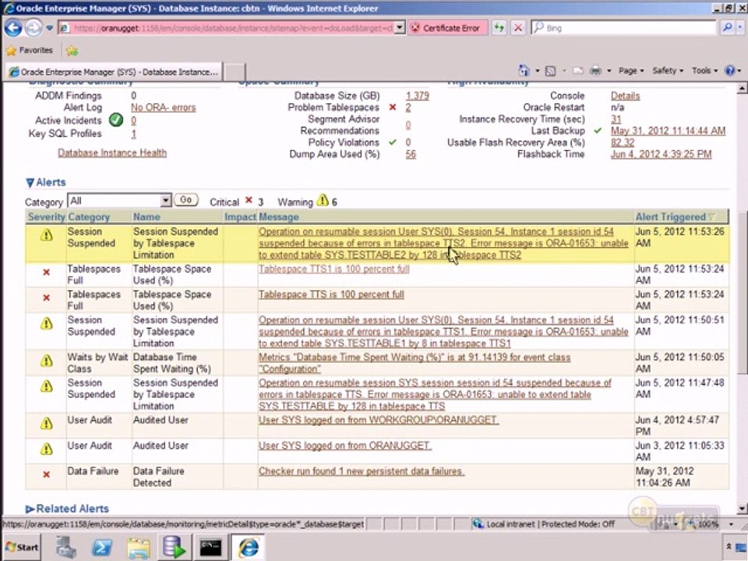Open the No ORA- errors link
748x561 pixels.
pyautogui.click(x=163, y=108)
